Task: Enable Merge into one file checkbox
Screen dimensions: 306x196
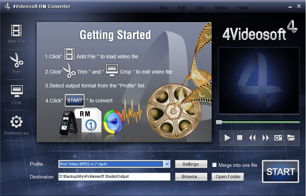Action: [215, 165]
